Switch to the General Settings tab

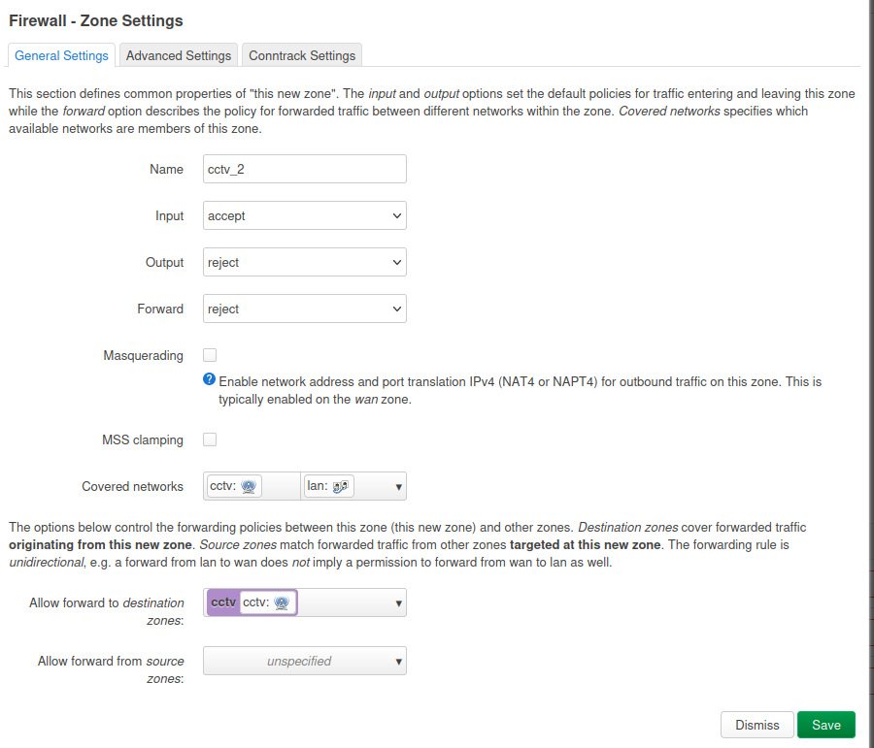61,56
